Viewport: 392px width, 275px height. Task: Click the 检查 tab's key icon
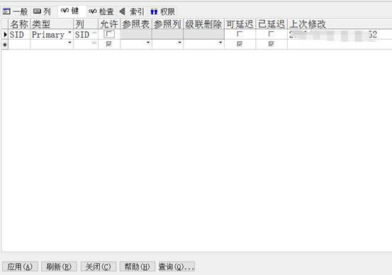[x=93, y=11]
